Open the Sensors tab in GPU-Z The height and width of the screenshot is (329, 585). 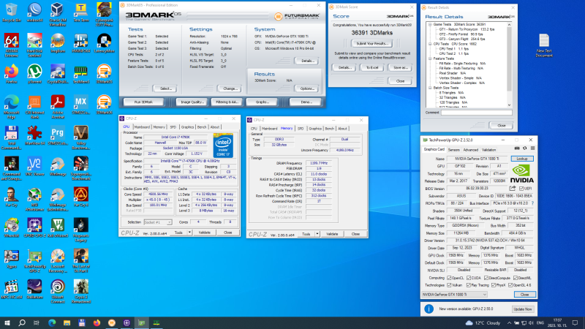(453, 150)
